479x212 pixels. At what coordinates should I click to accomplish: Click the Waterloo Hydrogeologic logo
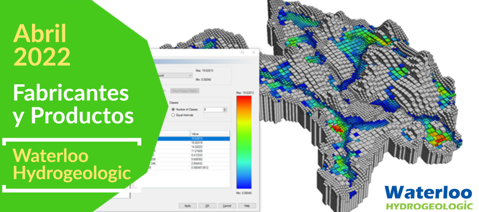pos(429,198)
